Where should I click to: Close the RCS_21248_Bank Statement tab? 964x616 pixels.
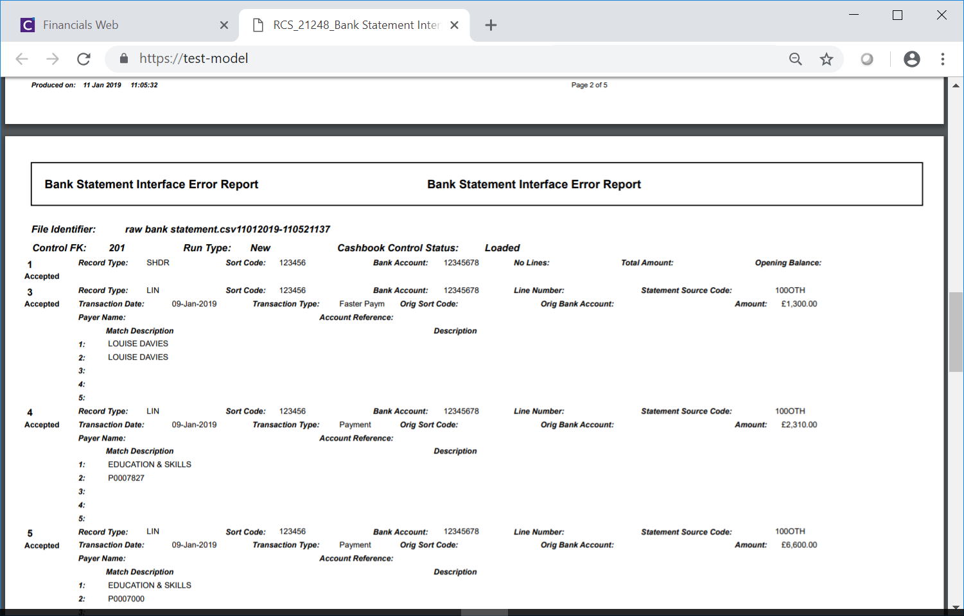click(x=454, y=25)
